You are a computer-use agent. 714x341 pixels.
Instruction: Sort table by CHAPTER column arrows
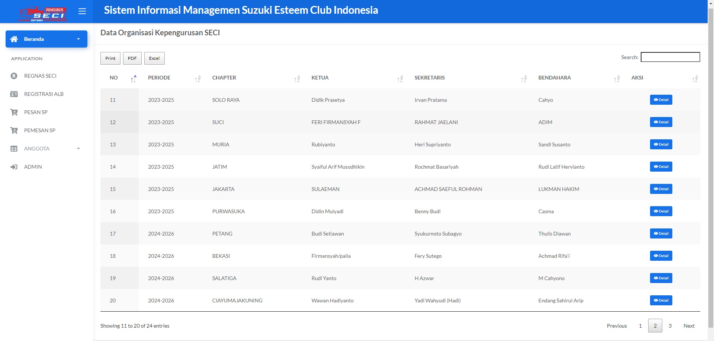coord(297,78)
